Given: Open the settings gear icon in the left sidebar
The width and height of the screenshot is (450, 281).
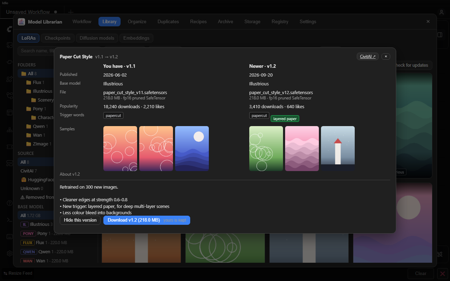Looking at the screenshot, I should 9,253.
